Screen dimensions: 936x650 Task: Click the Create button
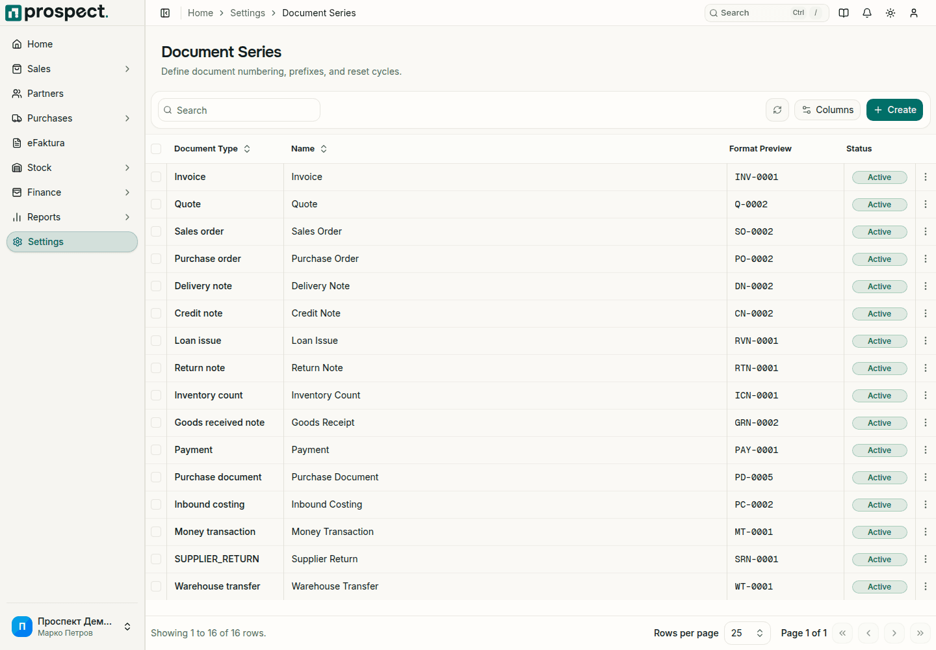(x=894, y=110)
